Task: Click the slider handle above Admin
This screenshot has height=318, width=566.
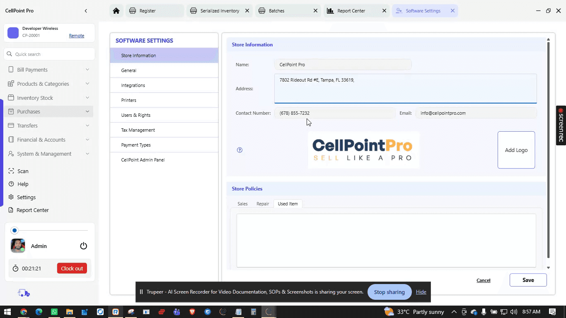Action: tap(15, 230)
